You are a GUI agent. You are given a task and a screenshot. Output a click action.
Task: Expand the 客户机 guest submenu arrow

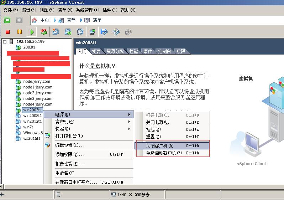click(x=129, y=122)
